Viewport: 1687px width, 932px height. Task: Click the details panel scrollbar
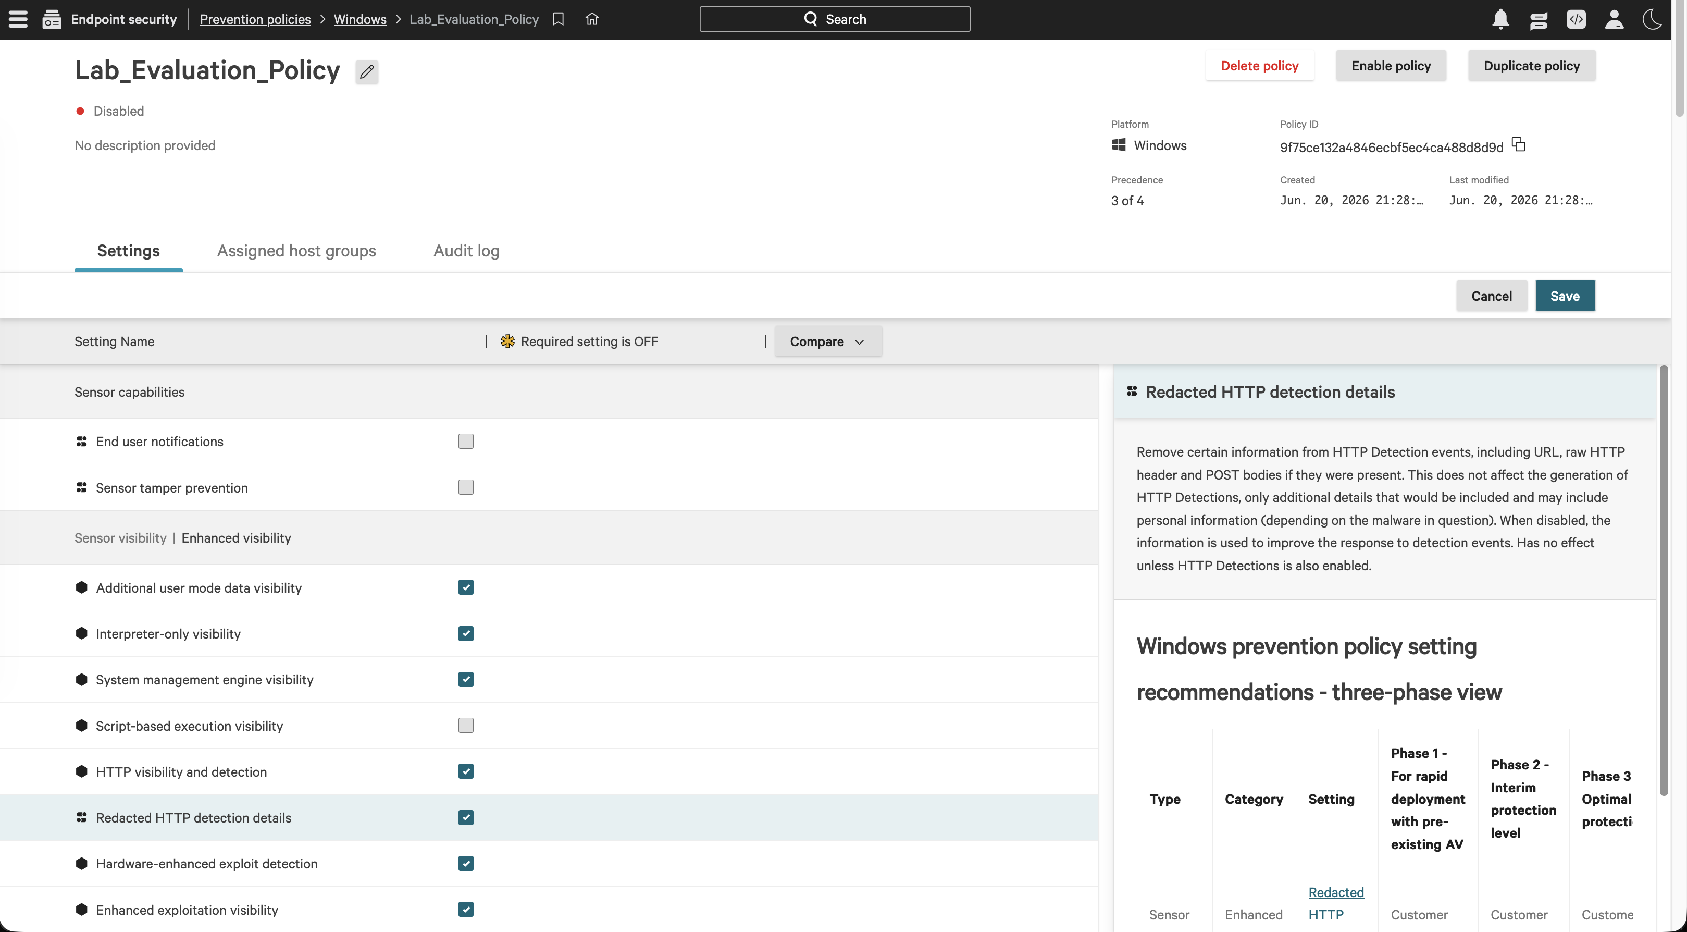(x=1664, y=581)
